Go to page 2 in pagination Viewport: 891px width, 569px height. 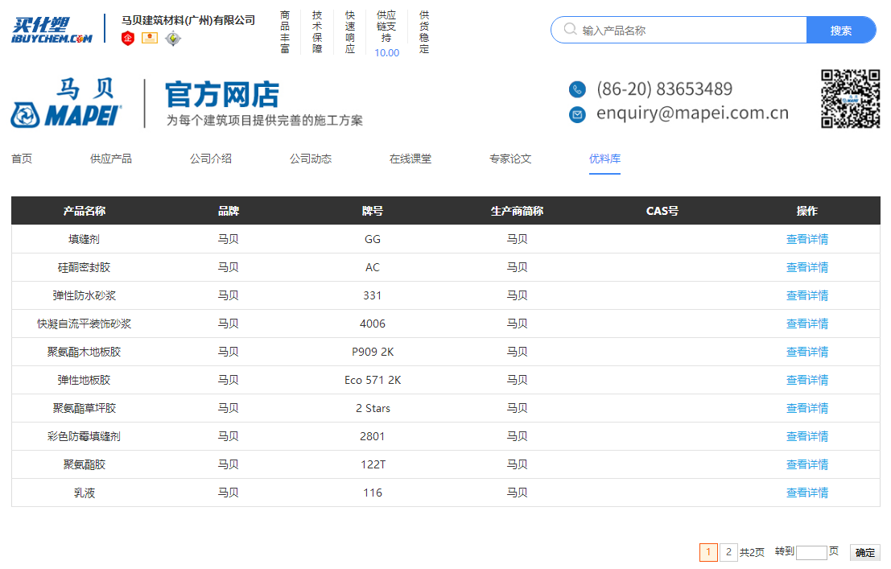[728, 552]
